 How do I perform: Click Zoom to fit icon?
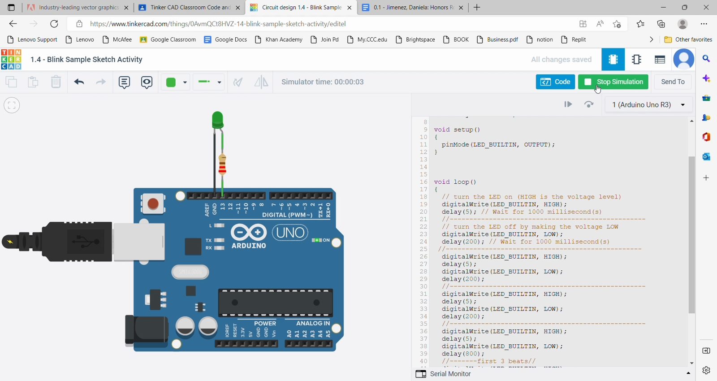click(12, 105)
